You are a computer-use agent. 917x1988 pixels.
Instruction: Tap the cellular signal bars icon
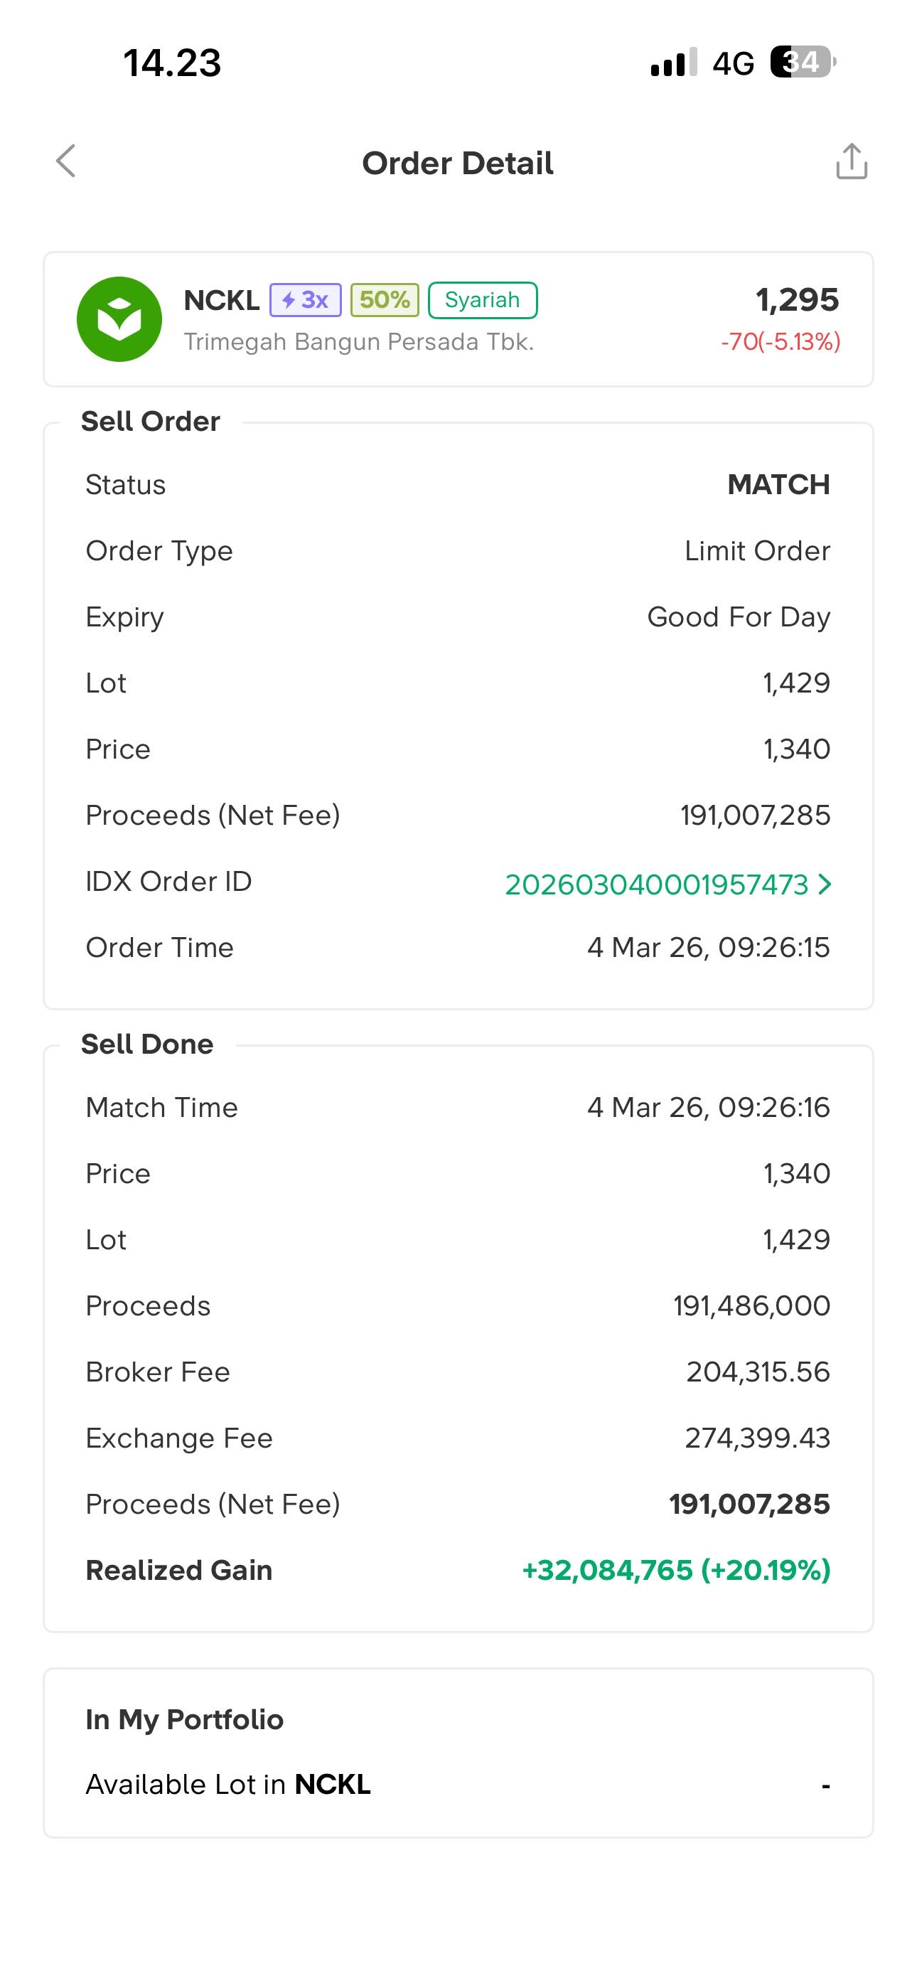point(673,63)
